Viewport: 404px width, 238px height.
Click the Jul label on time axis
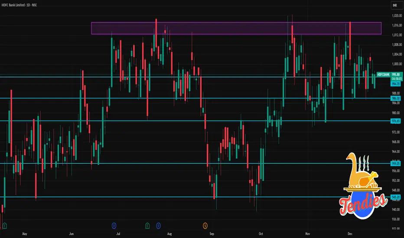[118, 234]
